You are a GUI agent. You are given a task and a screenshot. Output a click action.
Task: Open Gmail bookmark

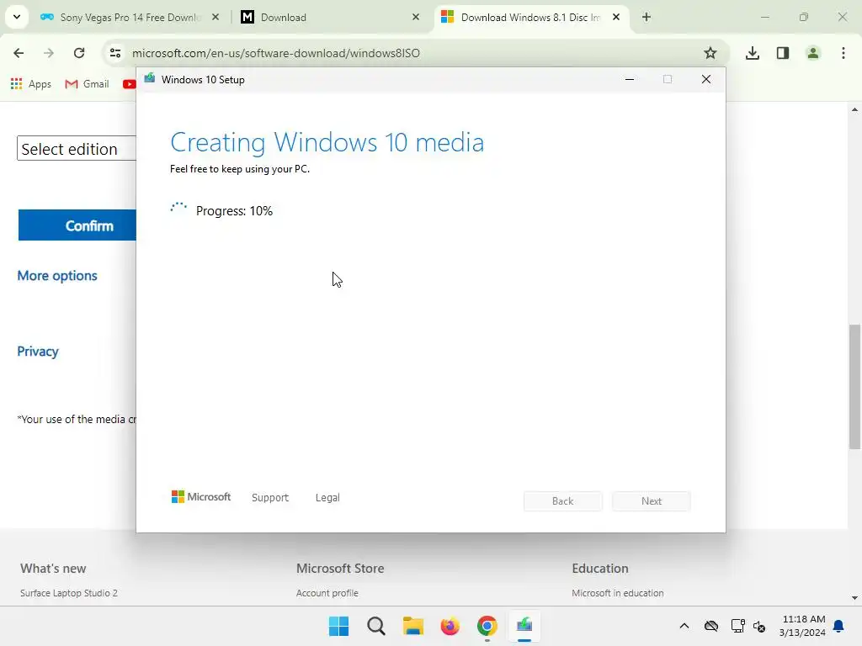pos(87,84)
